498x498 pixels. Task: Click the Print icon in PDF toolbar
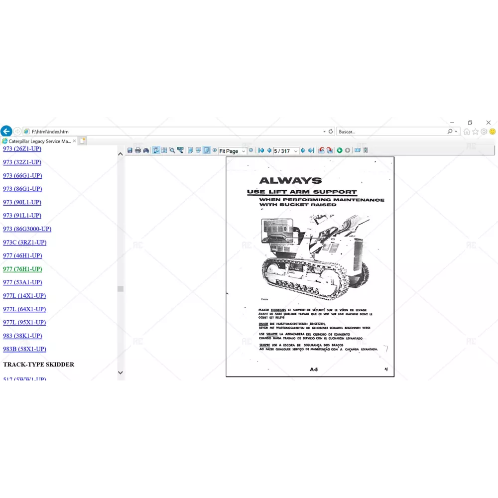pyautogui.click(x=138, y=150)
